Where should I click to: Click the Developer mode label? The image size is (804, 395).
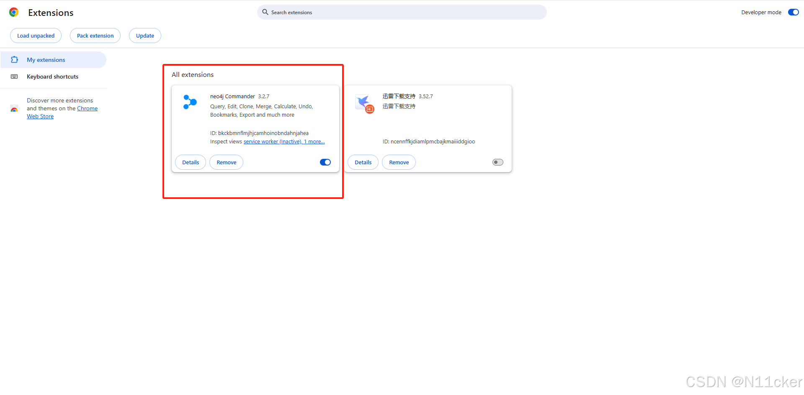[761, 12]
